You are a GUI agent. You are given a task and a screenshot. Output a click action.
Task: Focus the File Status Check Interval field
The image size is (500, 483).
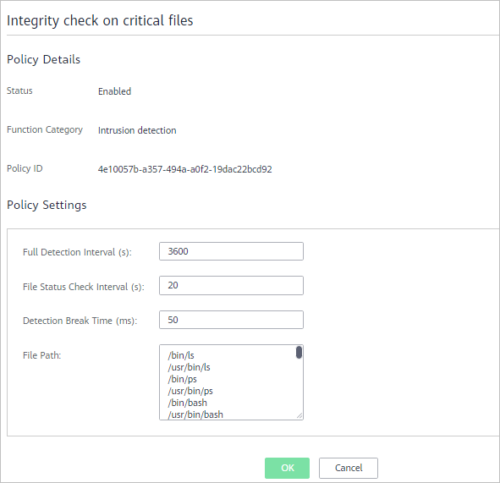pos(231,285)
